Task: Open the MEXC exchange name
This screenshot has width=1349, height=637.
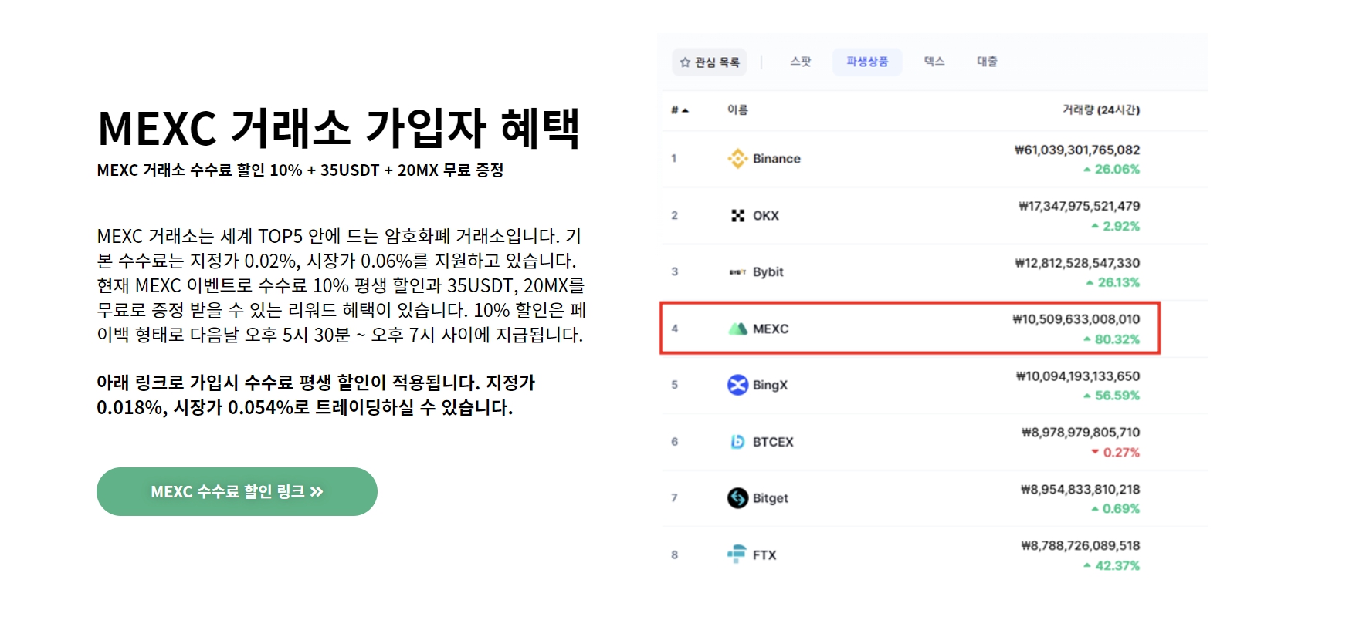Action: 771,329
